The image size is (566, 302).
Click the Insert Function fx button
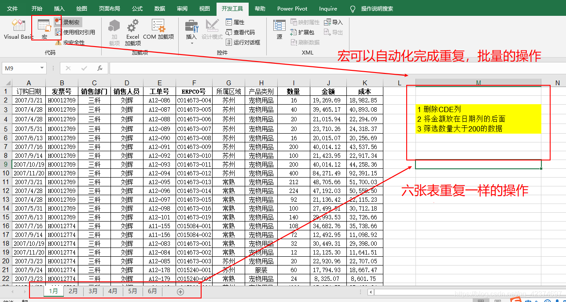pos(100,68)
